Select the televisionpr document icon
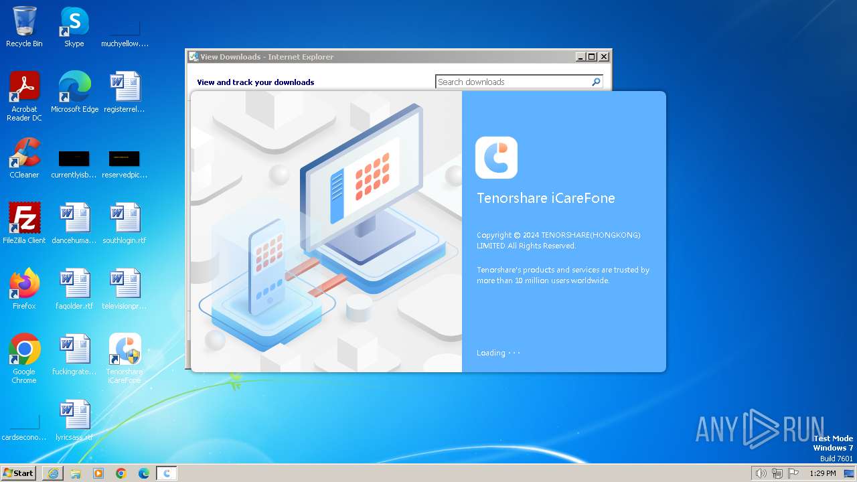 (125, 289)
